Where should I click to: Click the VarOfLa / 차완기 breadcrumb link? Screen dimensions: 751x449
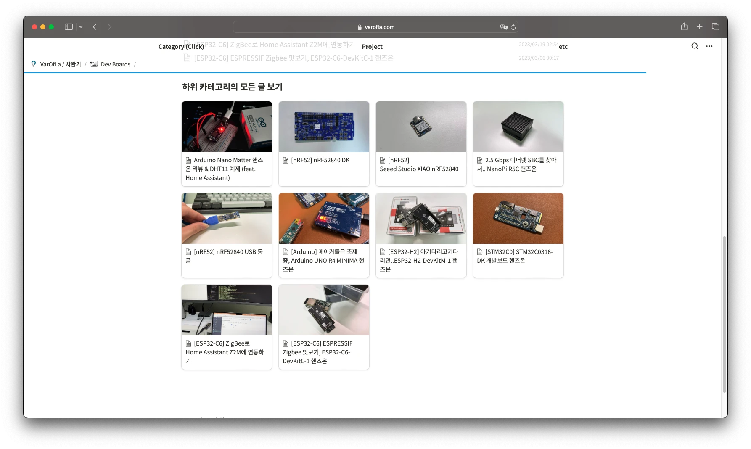pos(60,64)
